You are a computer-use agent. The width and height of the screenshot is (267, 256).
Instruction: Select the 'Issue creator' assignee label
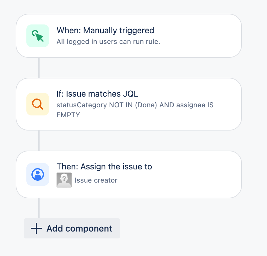[96, 180]
